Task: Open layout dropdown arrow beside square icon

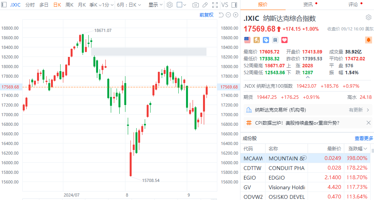Action: coord(184,5)
